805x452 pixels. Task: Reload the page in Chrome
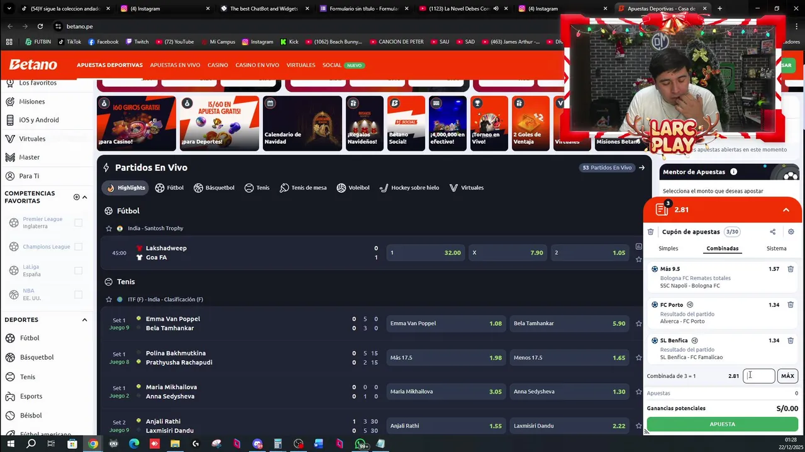pyautogui.click(x=40, y=26)
